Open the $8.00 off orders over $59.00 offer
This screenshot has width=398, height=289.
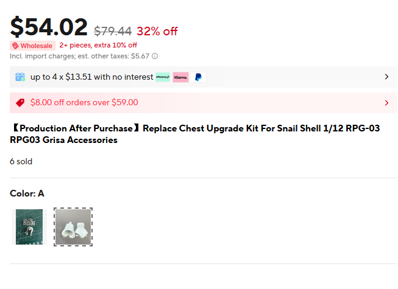click(203, 103)
